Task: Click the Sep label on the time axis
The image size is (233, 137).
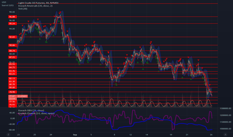Action: tap(75, 135)
